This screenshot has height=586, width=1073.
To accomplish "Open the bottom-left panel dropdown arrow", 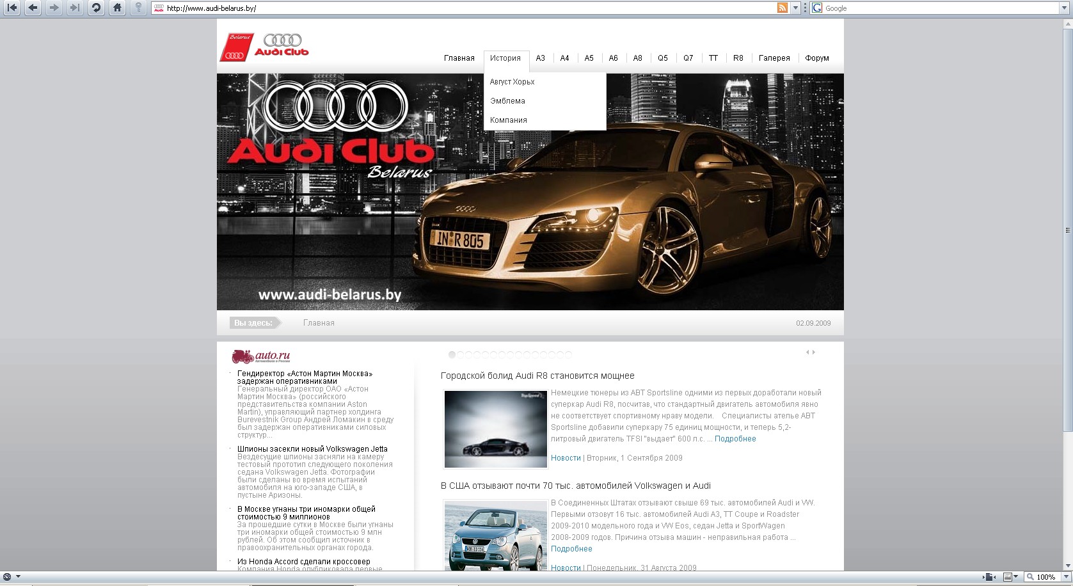I will click(18, 576).
